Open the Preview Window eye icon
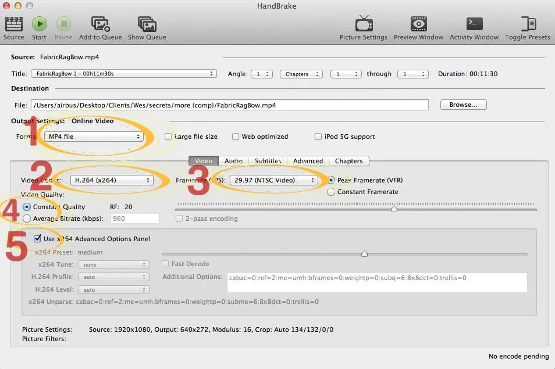This screenshot has width=555, height=369. coord(418,24)
